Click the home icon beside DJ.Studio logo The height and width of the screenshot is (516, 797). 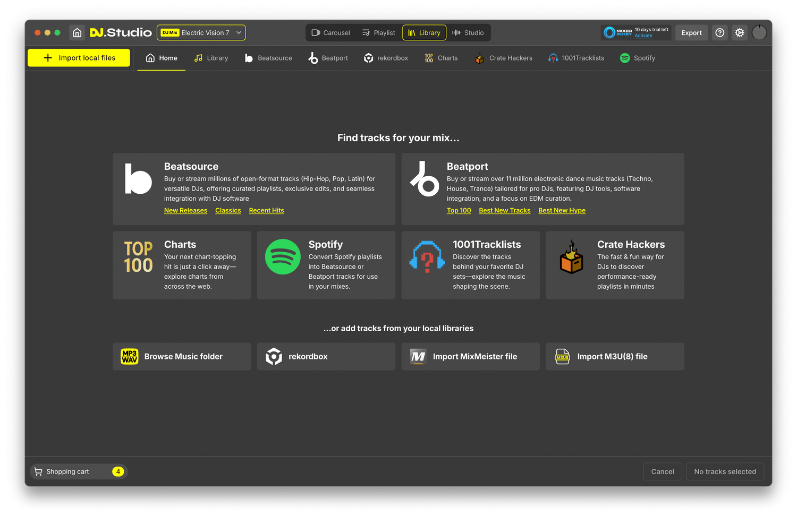pyautogui.click(x=77, y=33)
